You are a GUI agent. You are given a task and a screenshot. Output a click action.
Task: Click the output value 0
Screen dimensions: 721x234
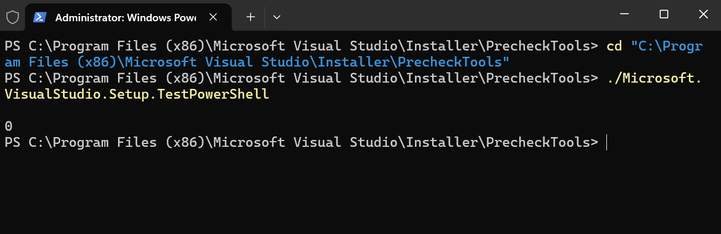click(9, 126)
